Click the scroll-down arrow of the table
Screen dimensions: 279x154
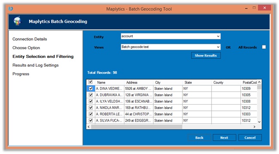[259, 122]
